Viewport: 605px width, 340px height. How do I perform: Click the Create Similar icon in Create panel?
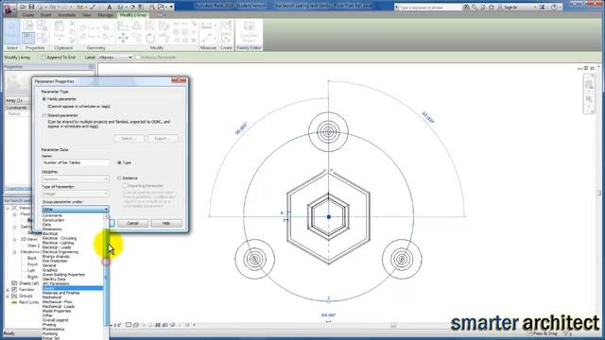(226, 25)
